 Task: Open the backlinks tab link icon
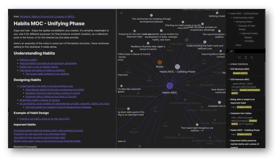231,51
